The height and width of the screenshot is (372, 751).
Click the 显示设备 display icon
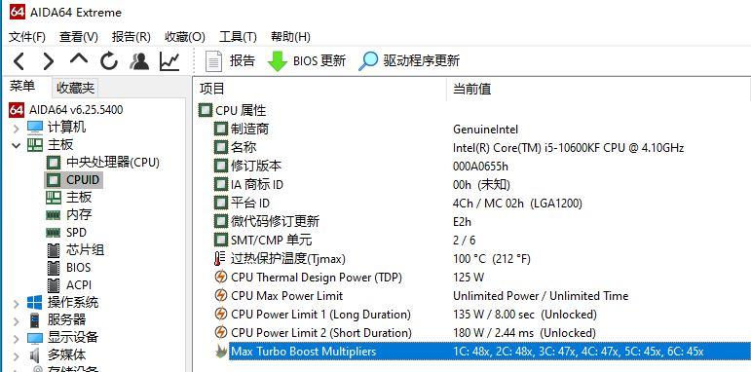(x=35, y=338)
